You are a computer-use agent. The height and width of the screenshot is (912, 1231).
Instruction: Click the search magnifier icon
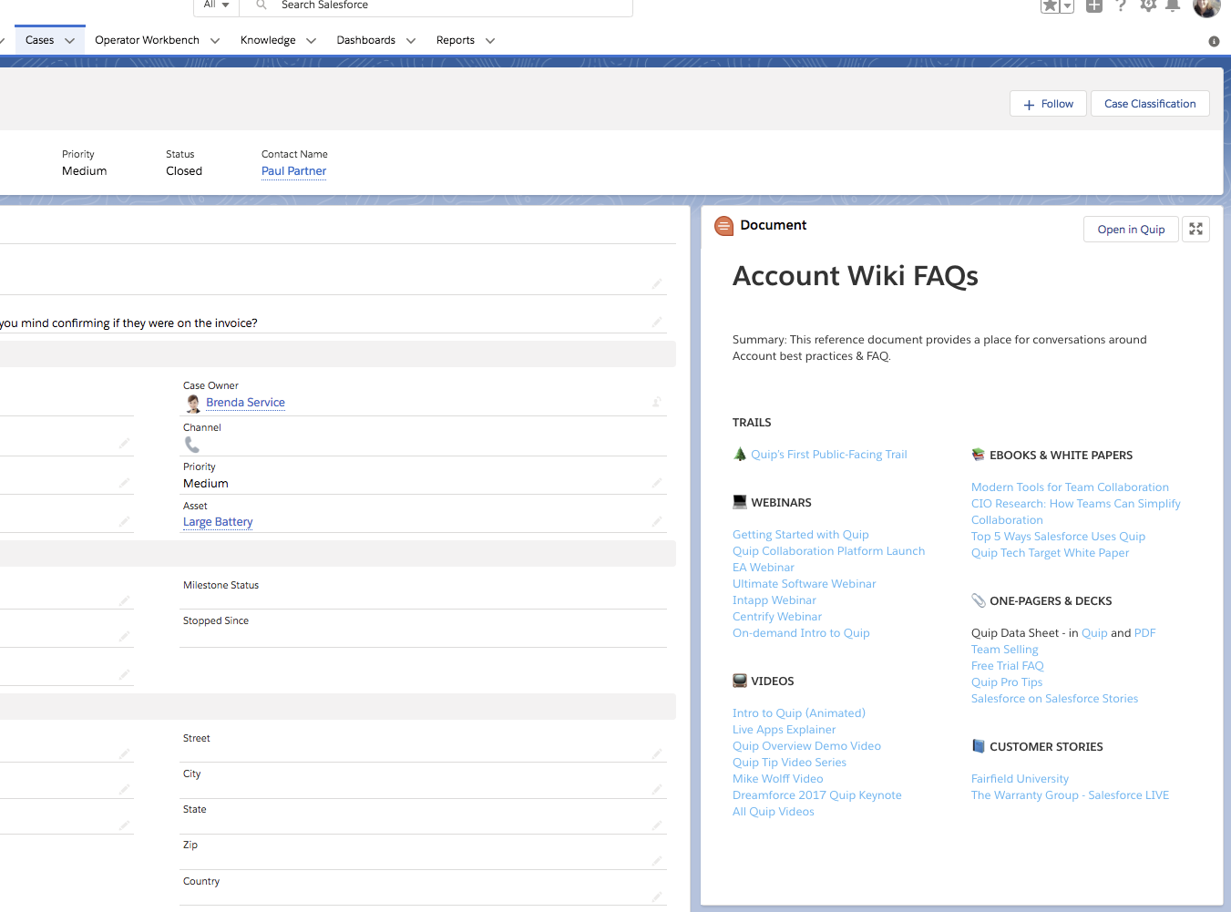[x=261, y=5]
